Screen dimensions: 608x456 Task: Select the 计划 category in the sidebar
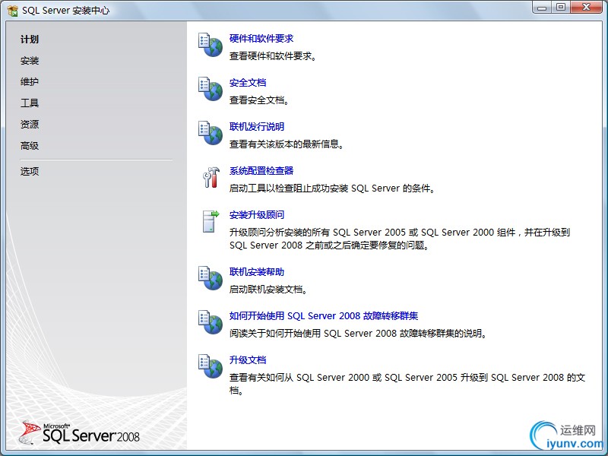coord(30,40)
